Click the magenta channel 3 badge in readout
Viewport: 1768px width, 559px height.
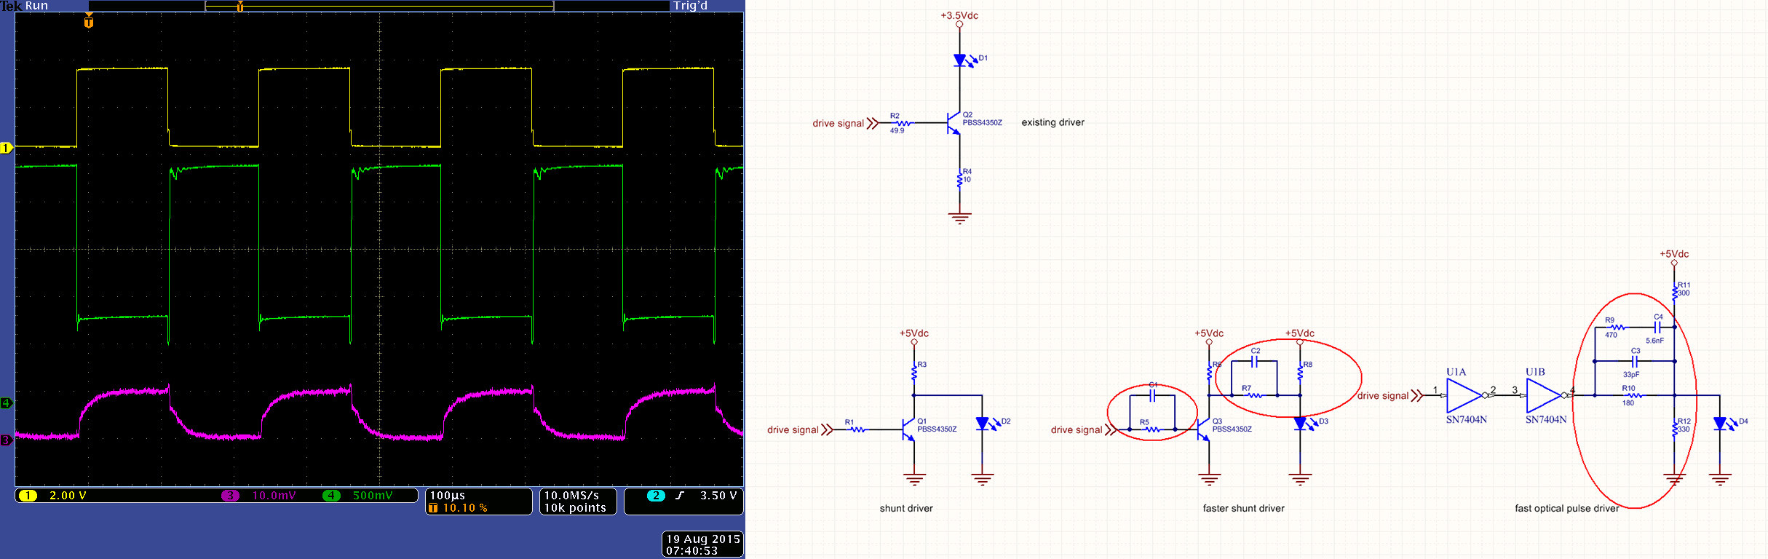tap(230, 496)
